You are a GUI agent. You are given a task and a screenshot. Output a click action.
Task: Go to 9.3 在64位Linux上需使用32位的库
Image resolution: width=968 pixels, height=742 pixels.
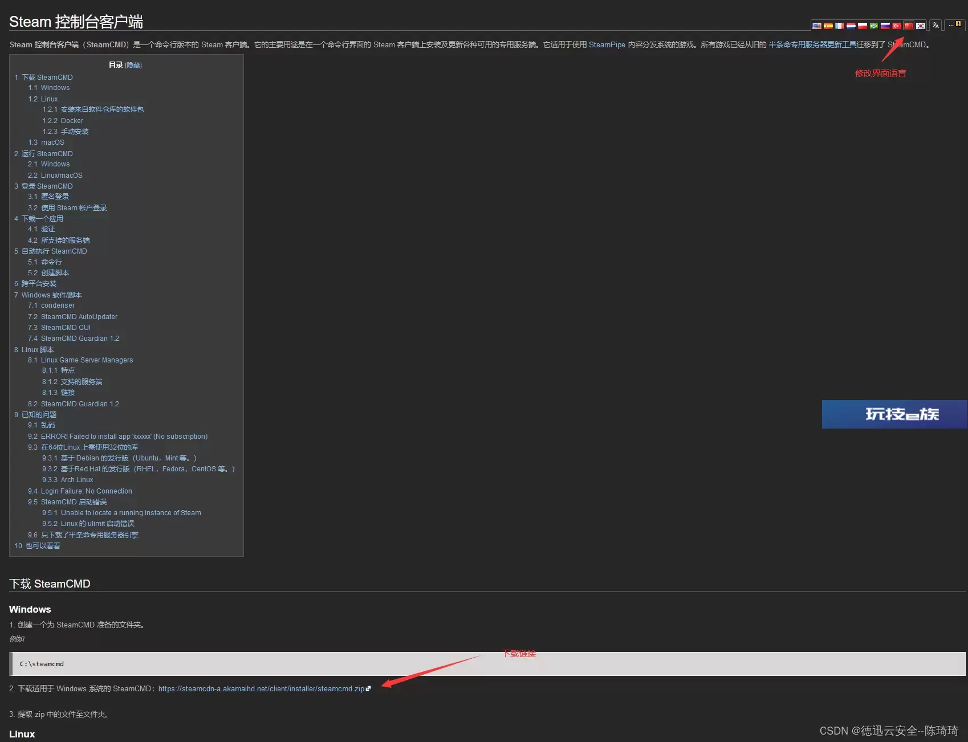pyautogui.click(x=83, y=447)
